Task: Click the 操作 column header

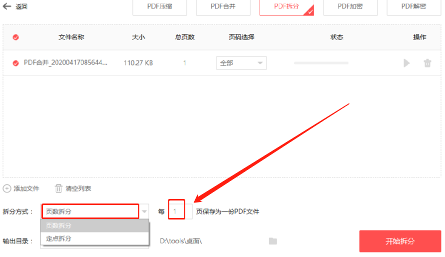Action: point(420,37)
